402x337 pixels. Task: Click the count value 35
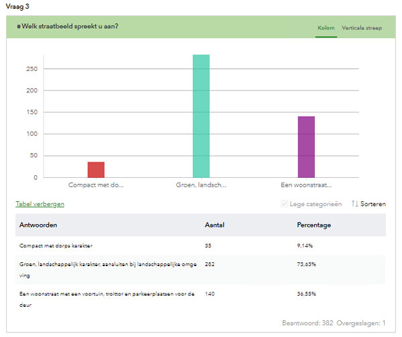208,245
